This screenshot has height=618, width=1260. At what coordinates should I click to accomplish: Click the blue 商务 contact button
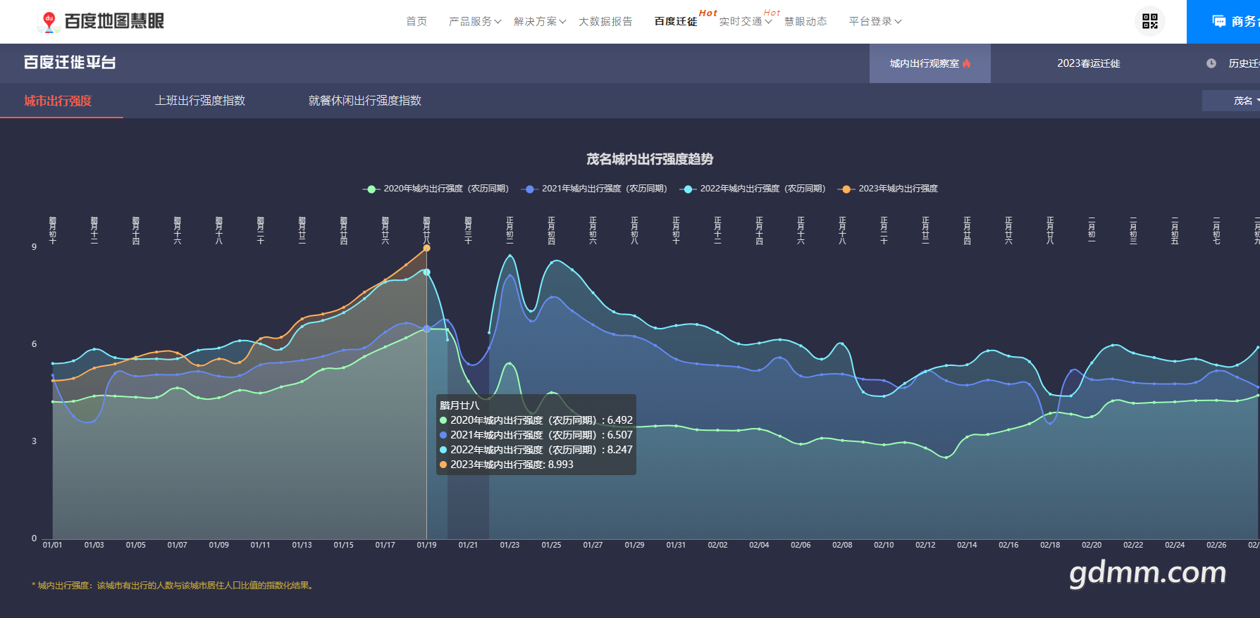point(1223,22)
